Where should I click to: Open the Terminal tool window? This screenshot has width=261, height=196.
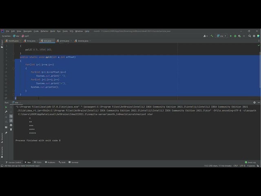tap(73, 163)
